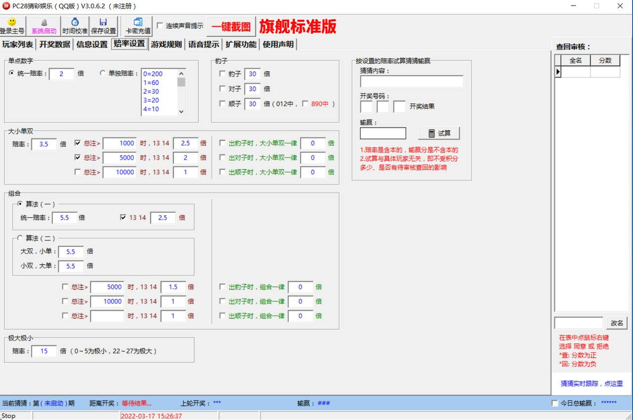Select 0=200 entry in odds list
The image size is (633, 420).
point(153,74)
